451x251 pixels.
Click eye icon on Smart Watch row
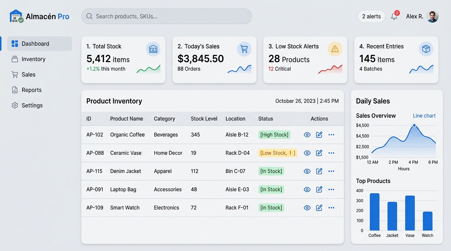click(307, 208)
